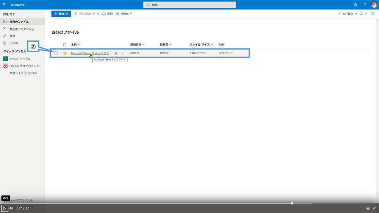Image resolution: width=379 pixels, height=213 pixels.
Task: Click the Microsoft Teams folder icon
Action: 65,53
